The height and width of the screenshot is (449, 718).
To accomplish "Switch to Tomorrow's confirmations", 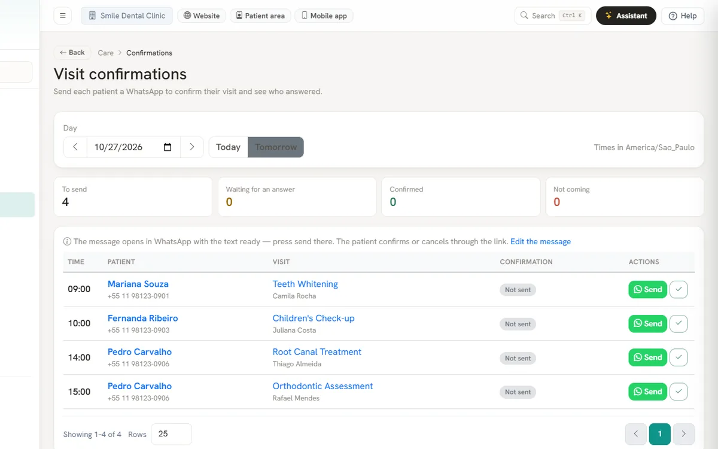I will click(276, 147).
